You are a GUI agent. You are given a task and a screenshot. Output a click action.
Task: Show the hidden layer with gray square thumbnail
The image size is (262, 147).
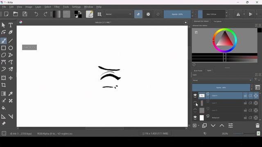[195, 110]
